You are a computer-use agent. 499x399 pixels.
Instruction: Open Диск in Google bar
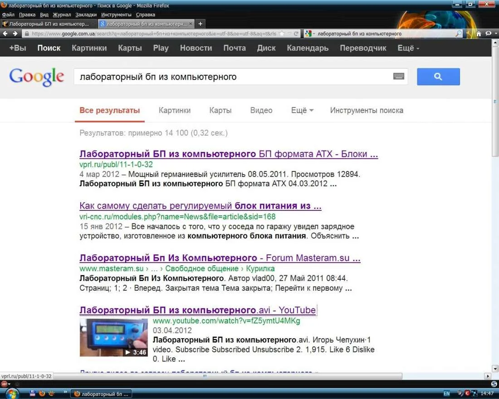[266, 48]
